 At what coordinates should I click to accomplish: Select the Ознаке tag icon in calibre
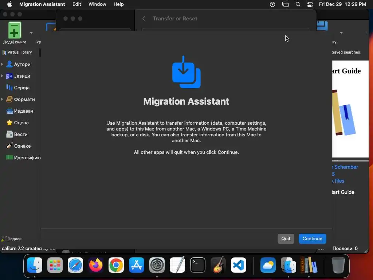(9, 146)
